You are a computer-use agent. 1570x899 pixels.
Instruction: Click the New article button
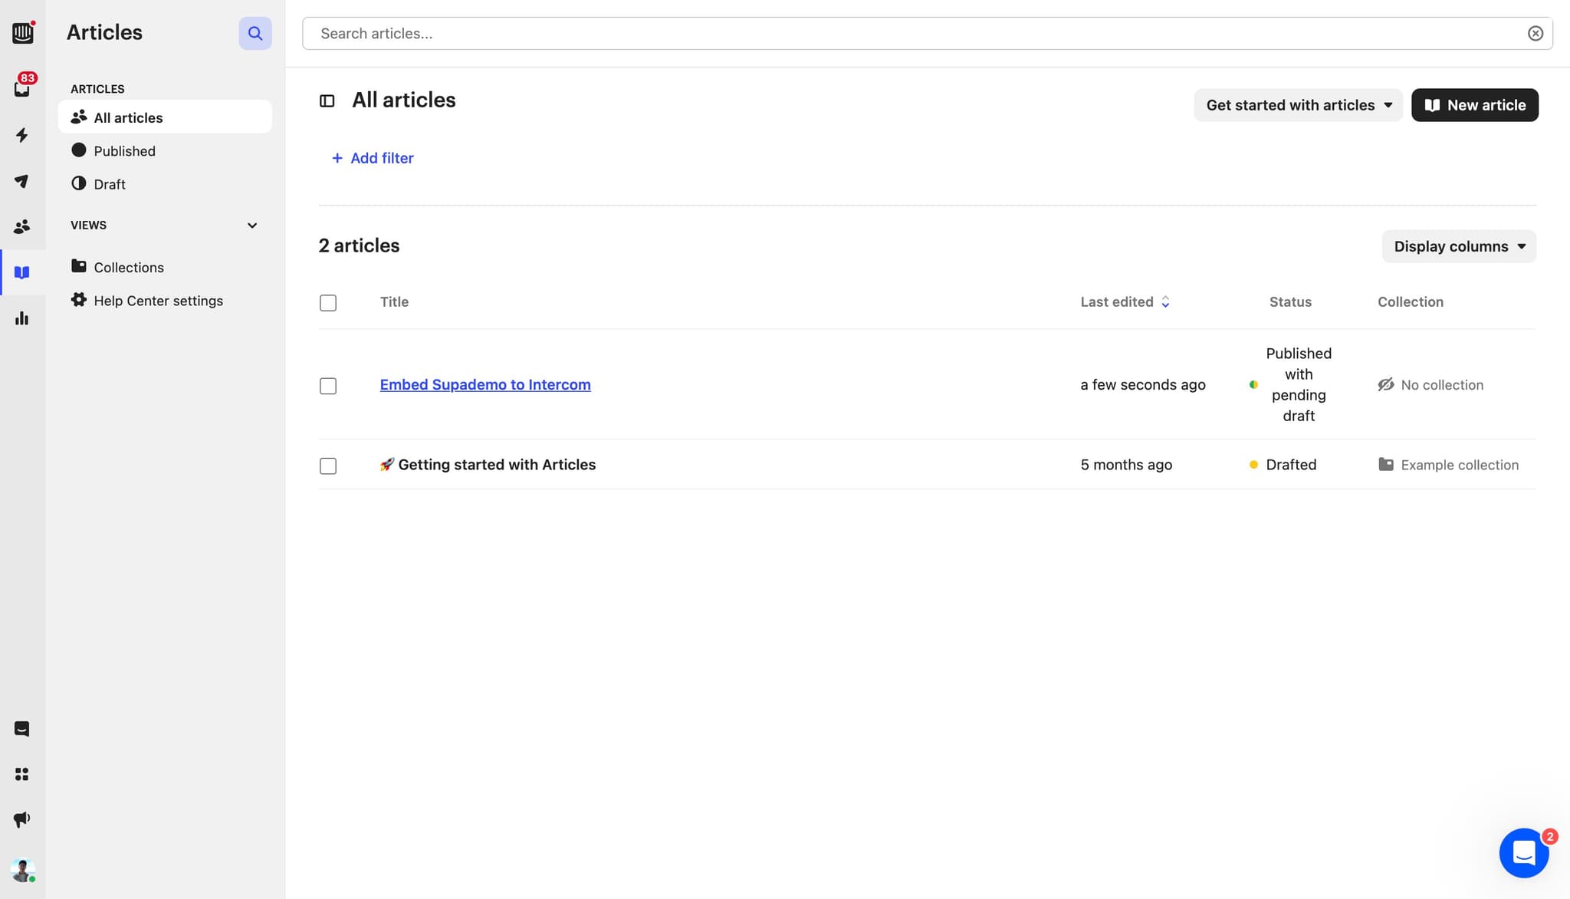click(x=1473, y=105)
